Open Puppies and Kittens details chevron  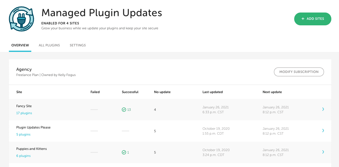[x=323, y=152]
